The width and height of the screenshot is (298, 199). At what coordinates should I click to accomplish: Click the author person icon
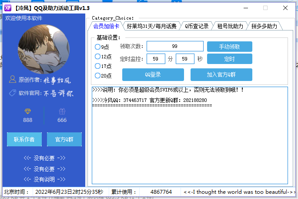(13, 79)
